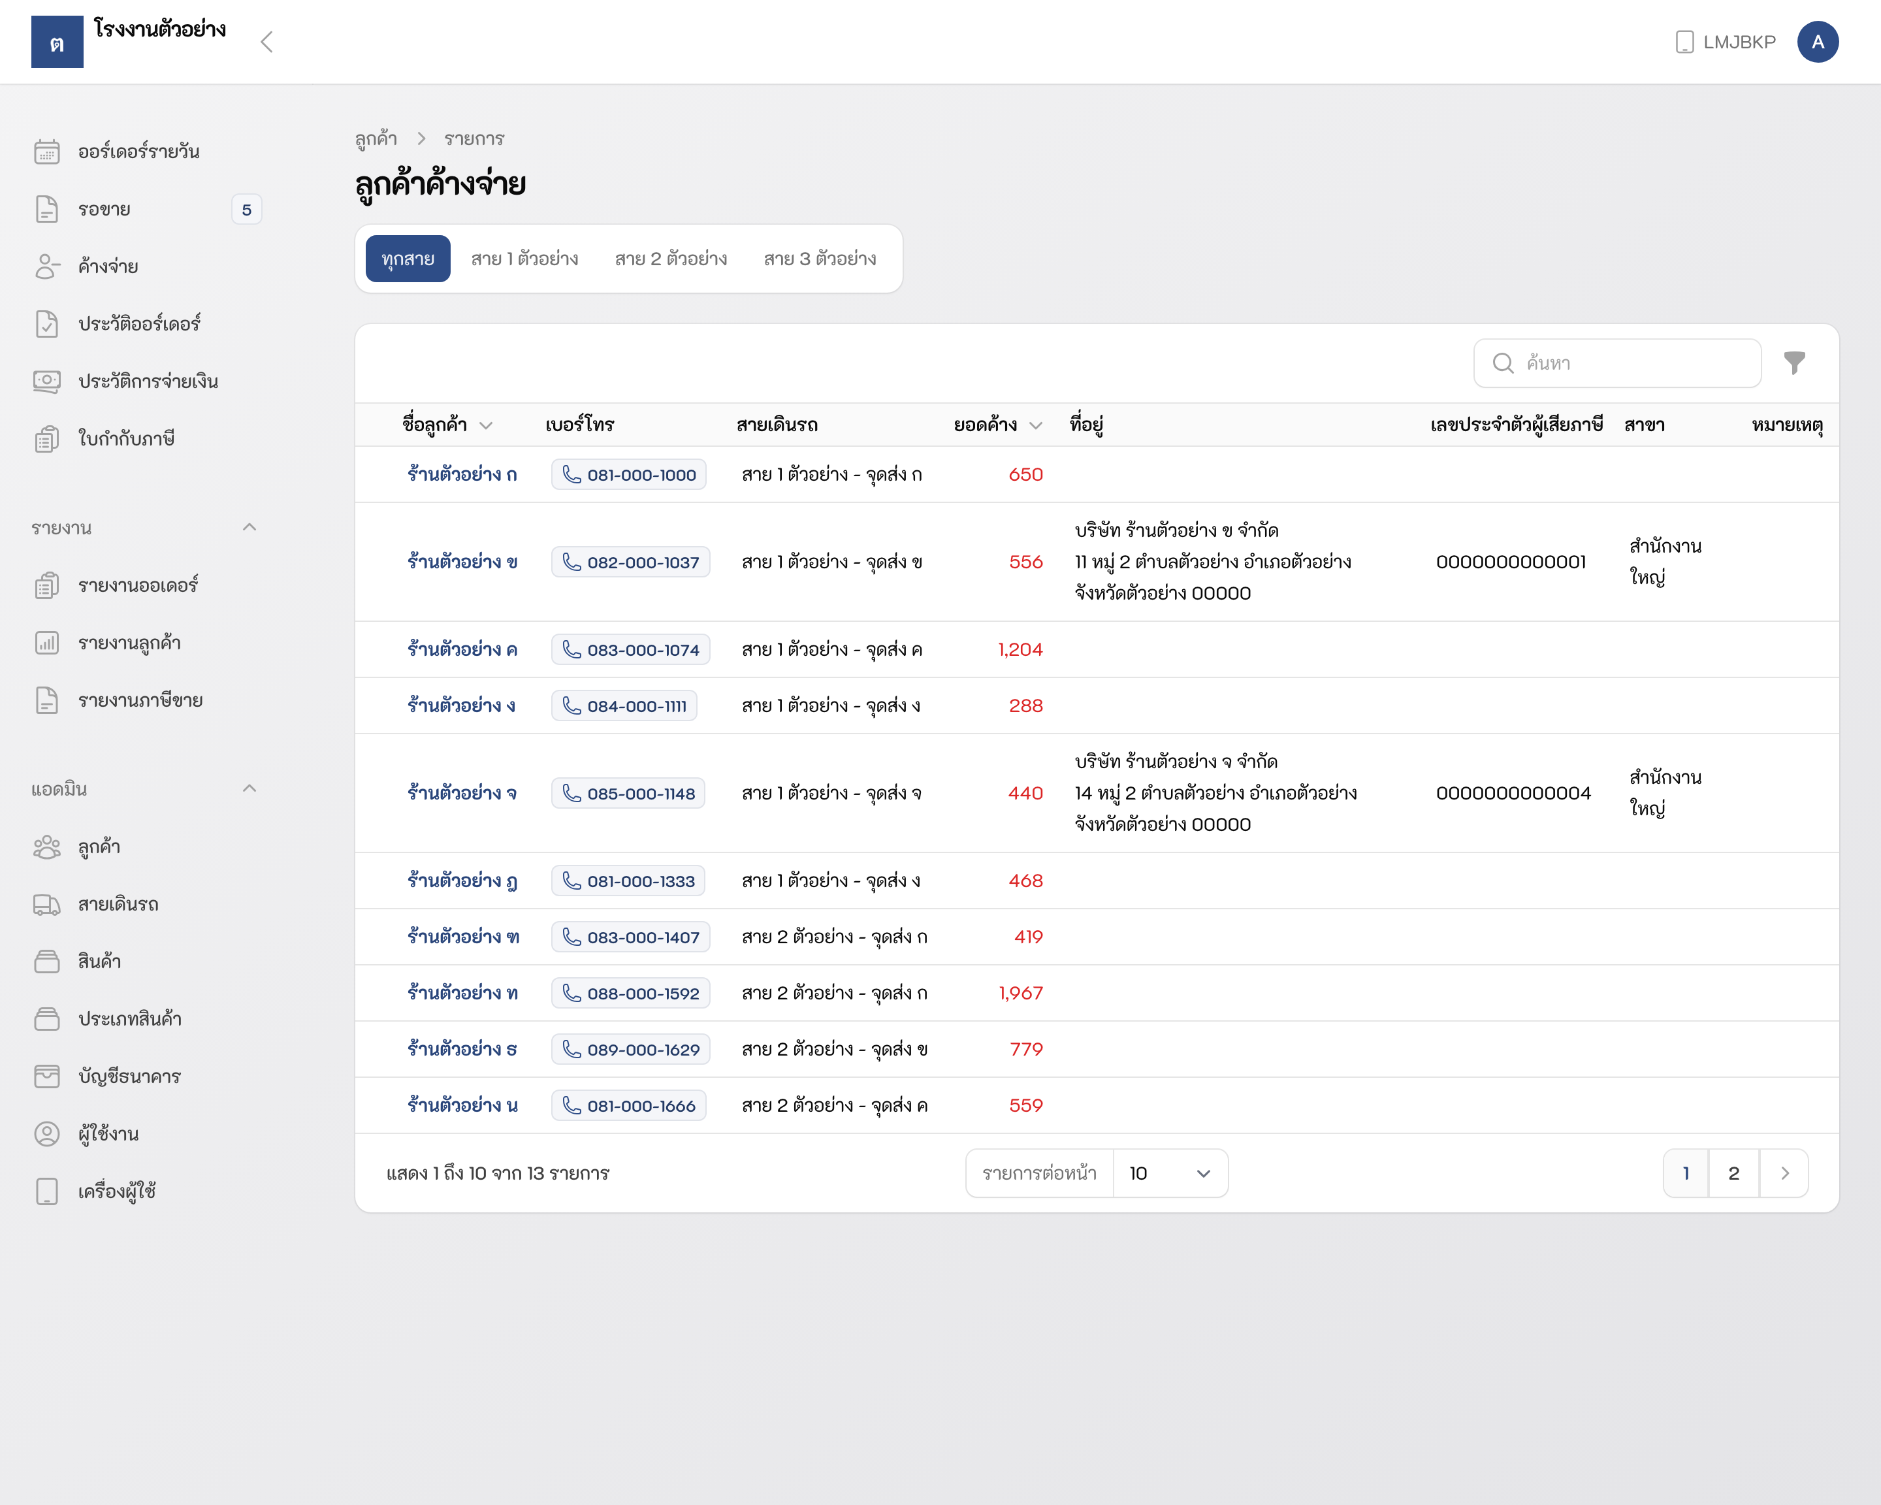The height and width of the screenshot is (1505, 1881).
Task: Click phone button 088-000-1592
Action: coord(631,993)
